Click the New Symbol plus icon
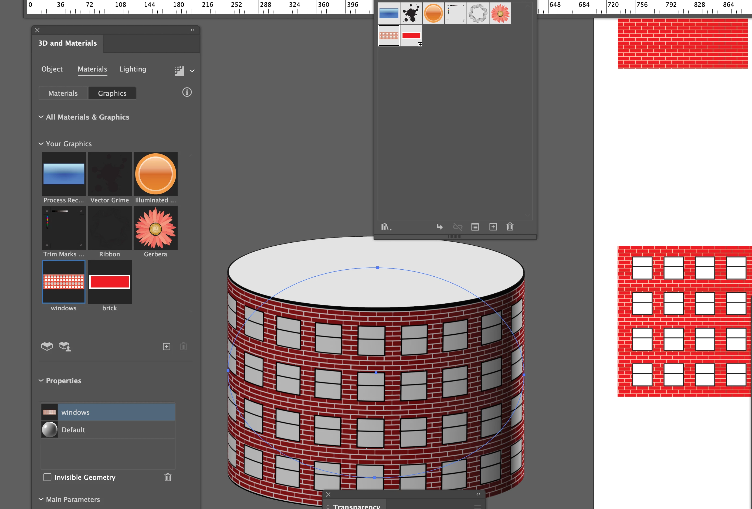 [493, 227]
